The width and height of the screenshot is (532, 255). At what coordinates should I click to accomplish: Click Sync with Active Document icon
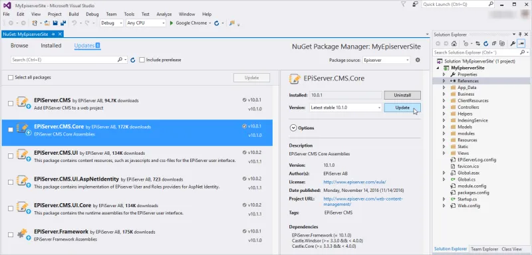478,43
